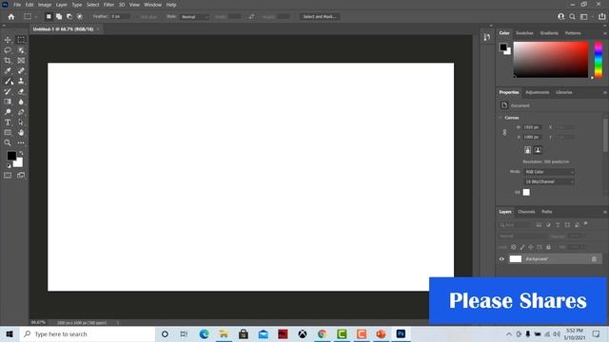The height and width of the screenshot is (342, 609).
Task: Select the Pen tool
Action: pos(21,112)
